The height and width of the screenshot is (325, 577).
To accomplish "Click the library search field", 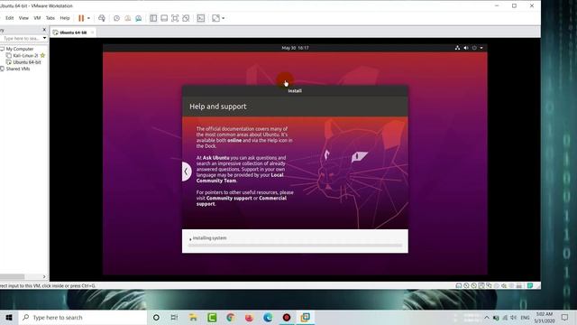I will [x=22, y=38].
